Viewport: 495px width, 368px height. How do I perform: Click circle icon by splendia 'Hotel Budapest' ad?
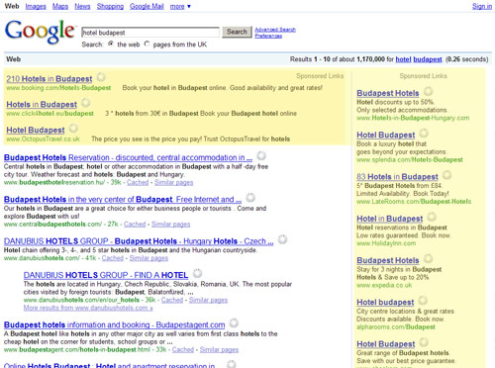click(424, 134)
